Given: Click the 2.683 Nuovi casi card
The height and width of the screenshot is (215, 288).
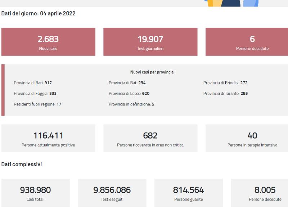Looking at the screenshot, I should click(48, 42).
